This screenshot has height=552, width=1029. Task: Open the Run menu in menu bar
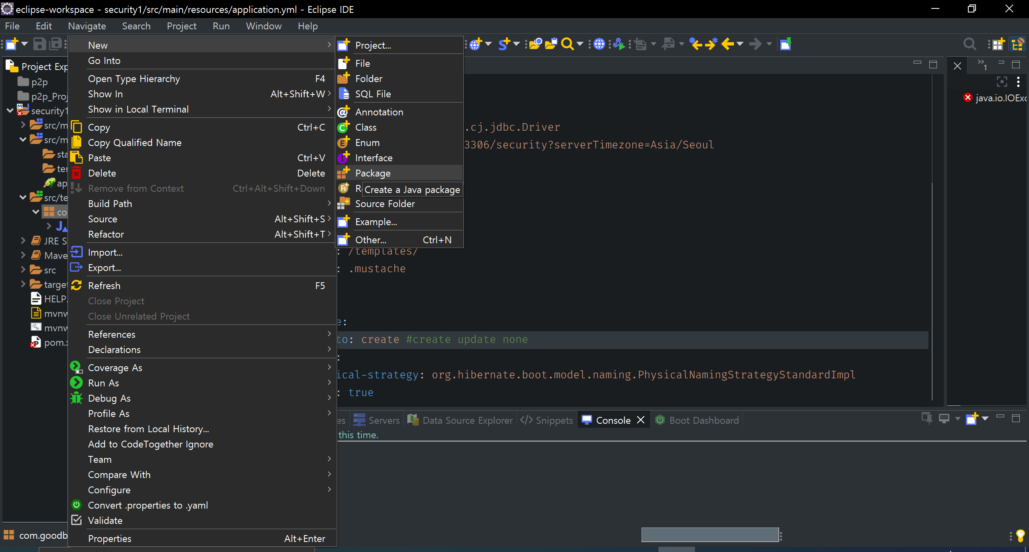click(x=221, y=26)
